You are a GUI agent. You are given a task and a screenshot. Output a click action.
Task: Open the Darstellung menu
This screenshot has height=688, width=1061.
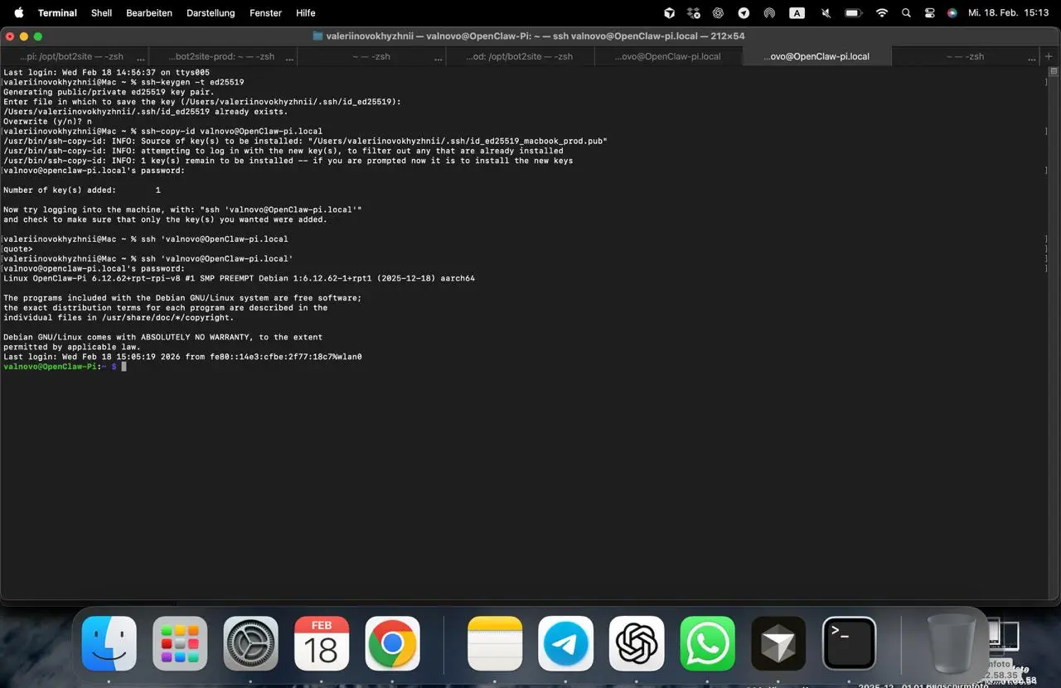point(211,13)
